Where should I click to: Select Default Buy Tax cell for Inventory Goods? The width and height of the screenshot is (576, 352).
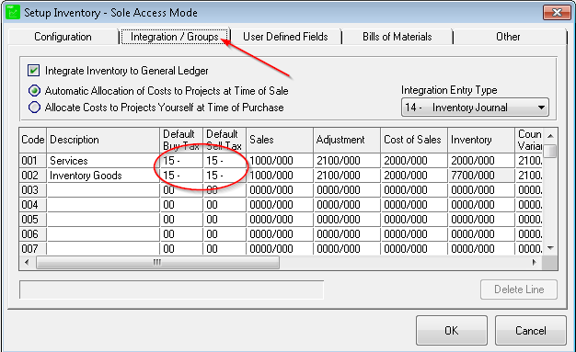181,176
